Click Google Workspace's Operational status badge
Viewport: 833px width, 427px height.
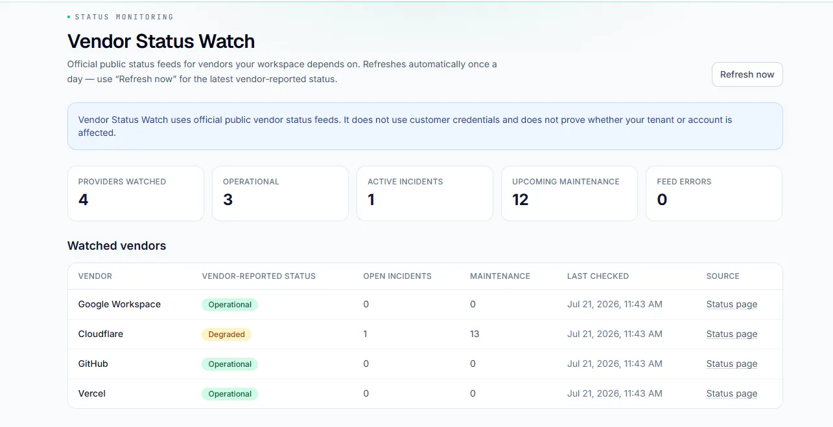(229, 305)
